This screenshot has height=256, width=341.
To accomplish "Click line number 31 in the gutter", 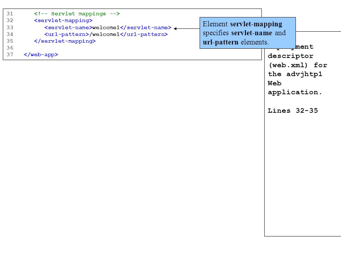I will coord(10,14).
